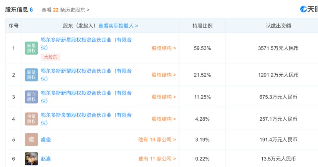
Task: Open 他有19家公司 link for 虞俊
Action: tap(157, 140)
